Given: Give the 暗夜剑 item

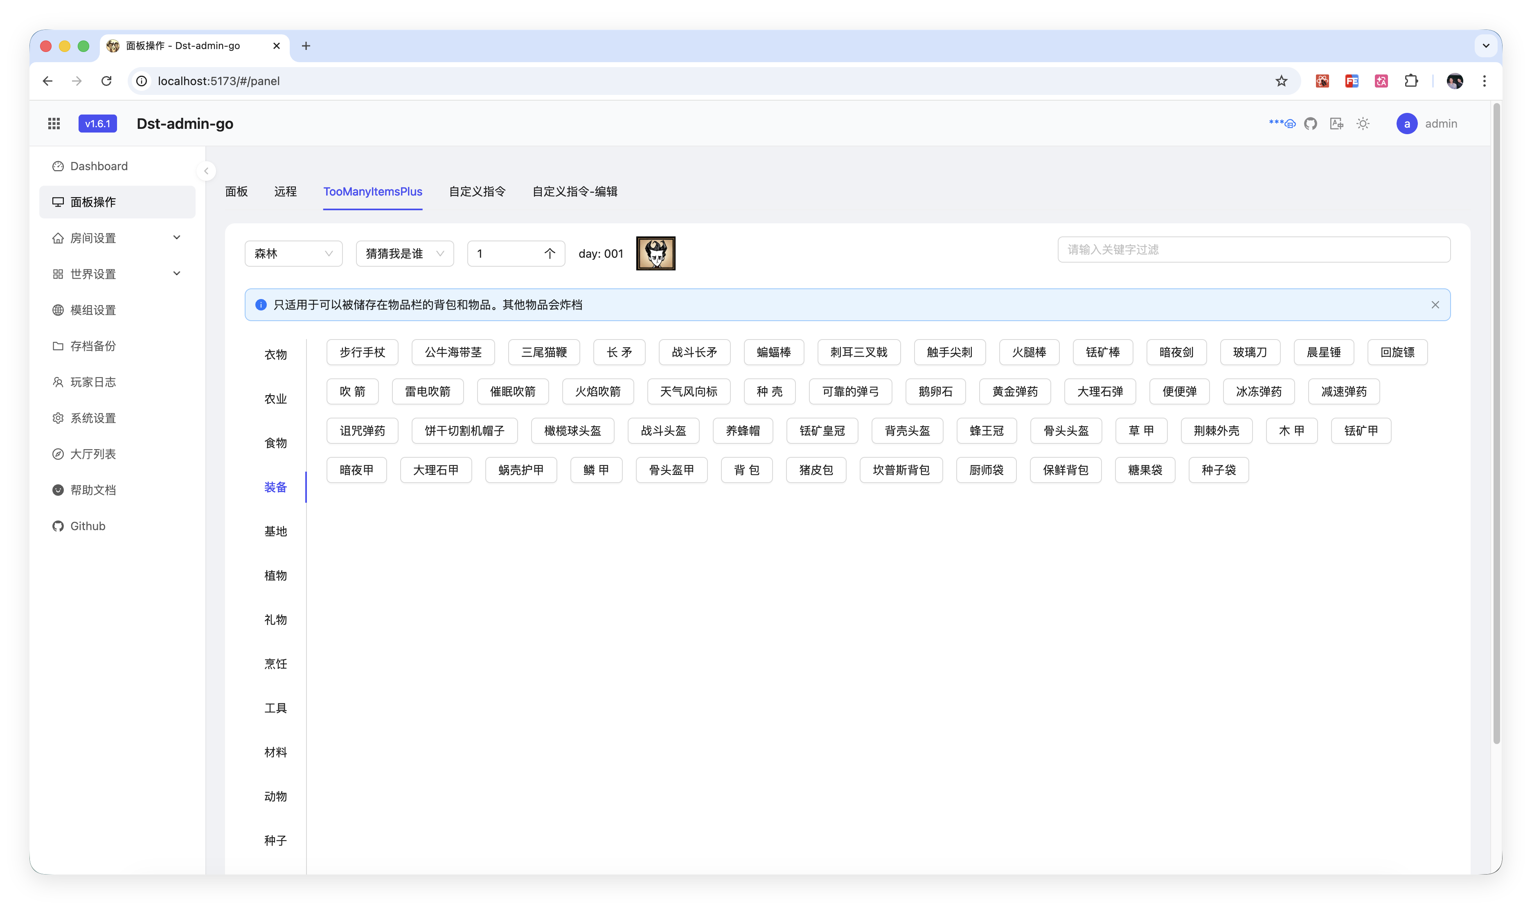Looking at the screenshot, I should point(1176,352).
